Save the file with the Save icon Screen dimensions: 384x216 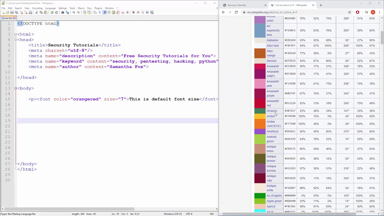(x=12, y=12)
